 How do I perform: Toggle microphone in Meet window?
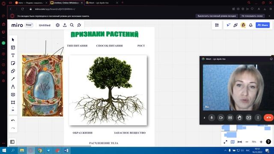point(211,118)
